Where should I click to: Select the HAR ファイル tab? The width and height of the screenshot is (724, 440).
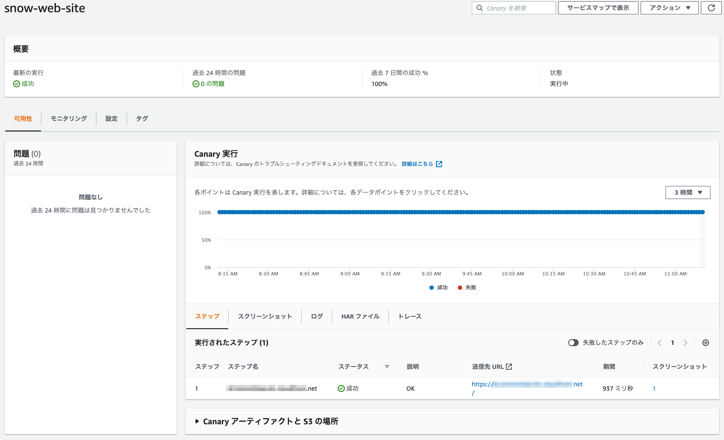[x=360, y=316]
